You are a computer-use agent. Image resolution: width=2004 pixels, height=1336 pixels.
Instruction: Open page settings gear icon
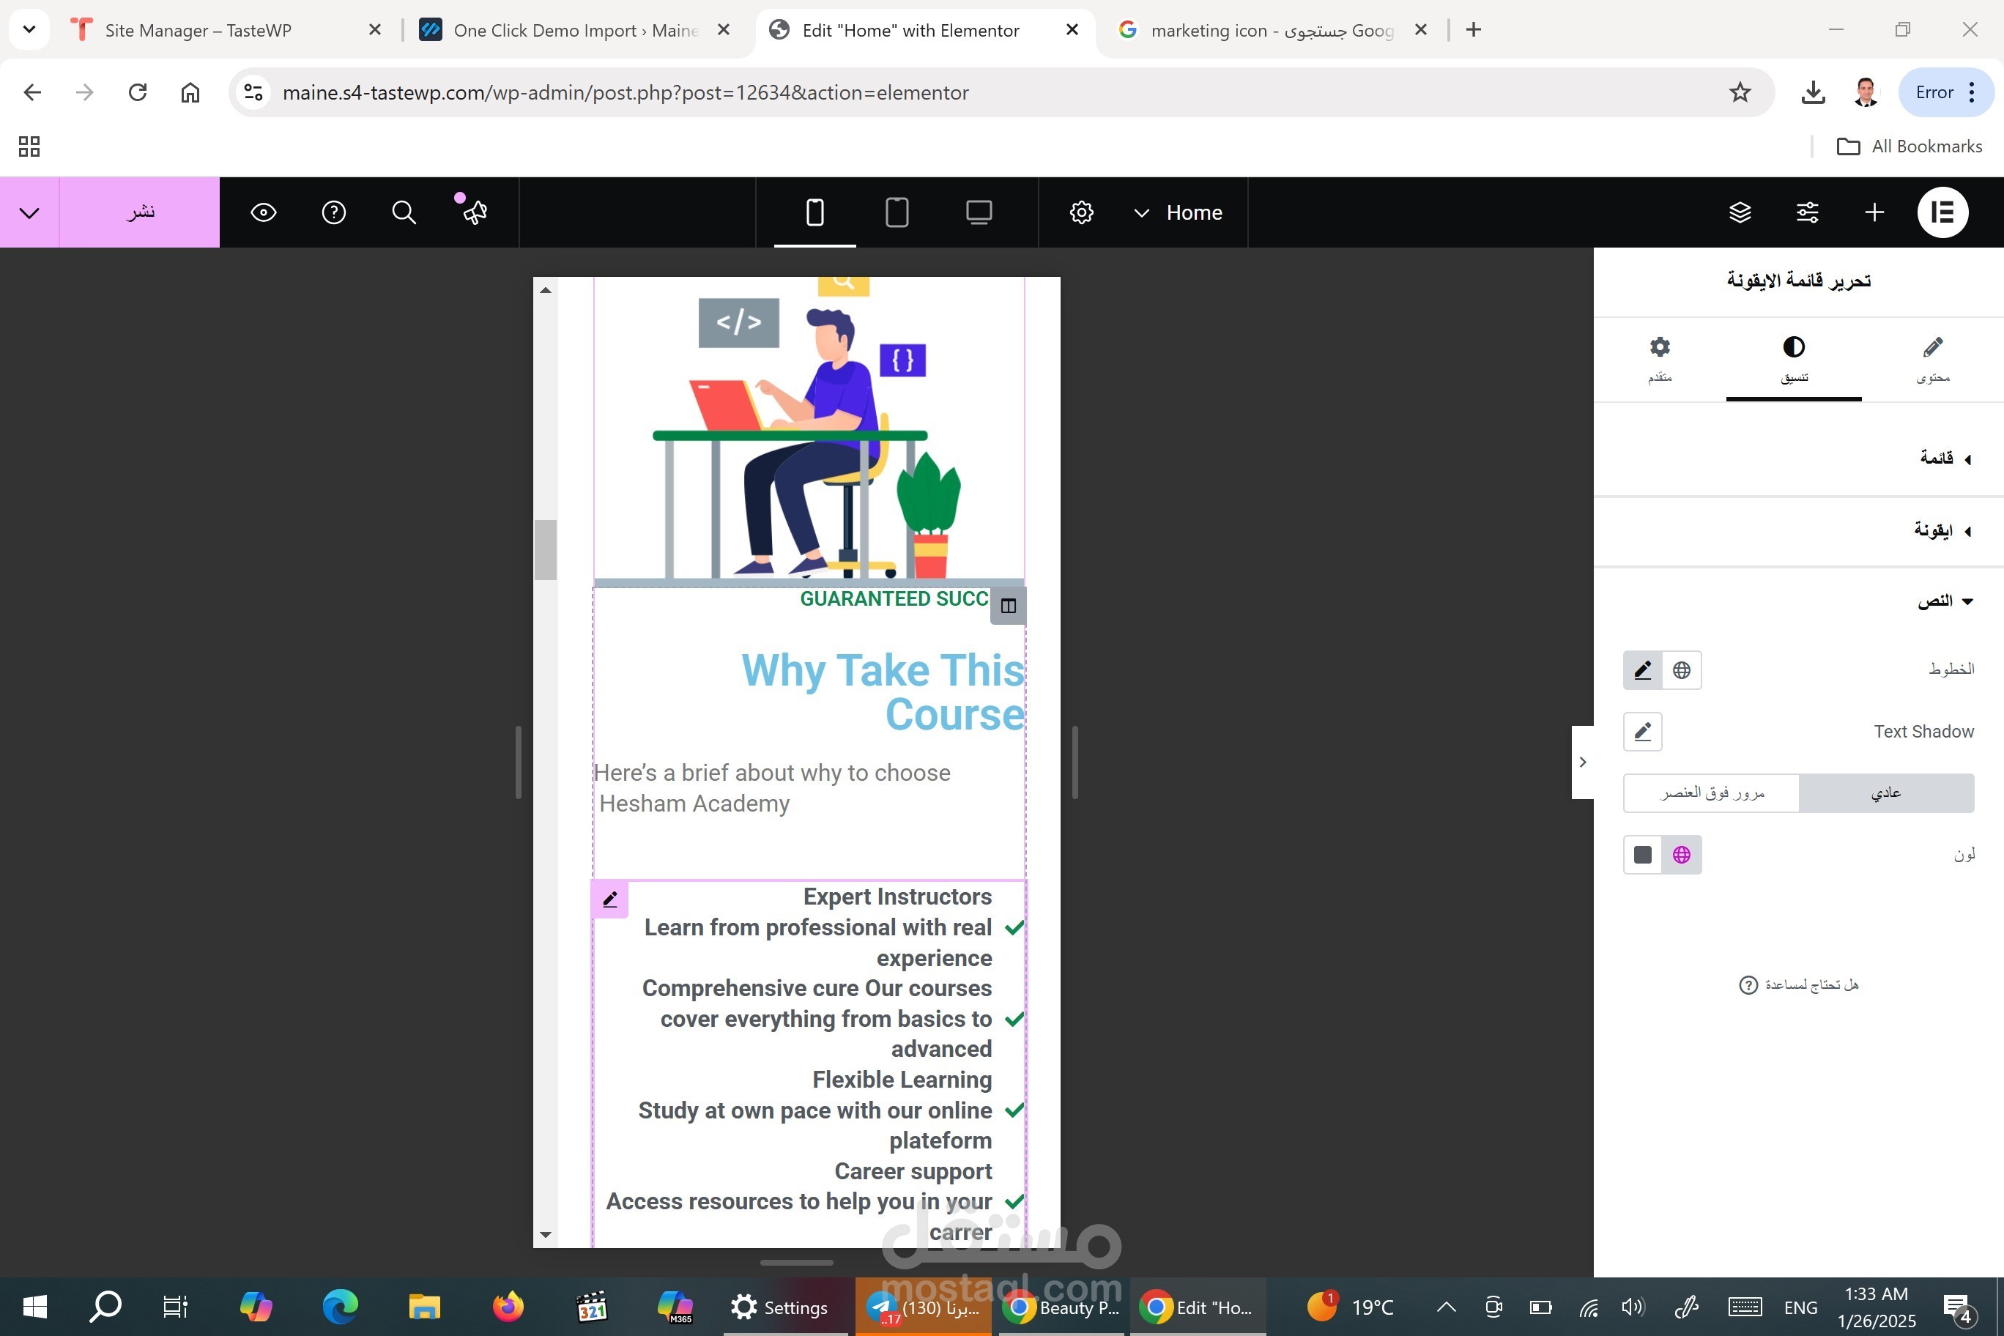(x=1081, y=212)
